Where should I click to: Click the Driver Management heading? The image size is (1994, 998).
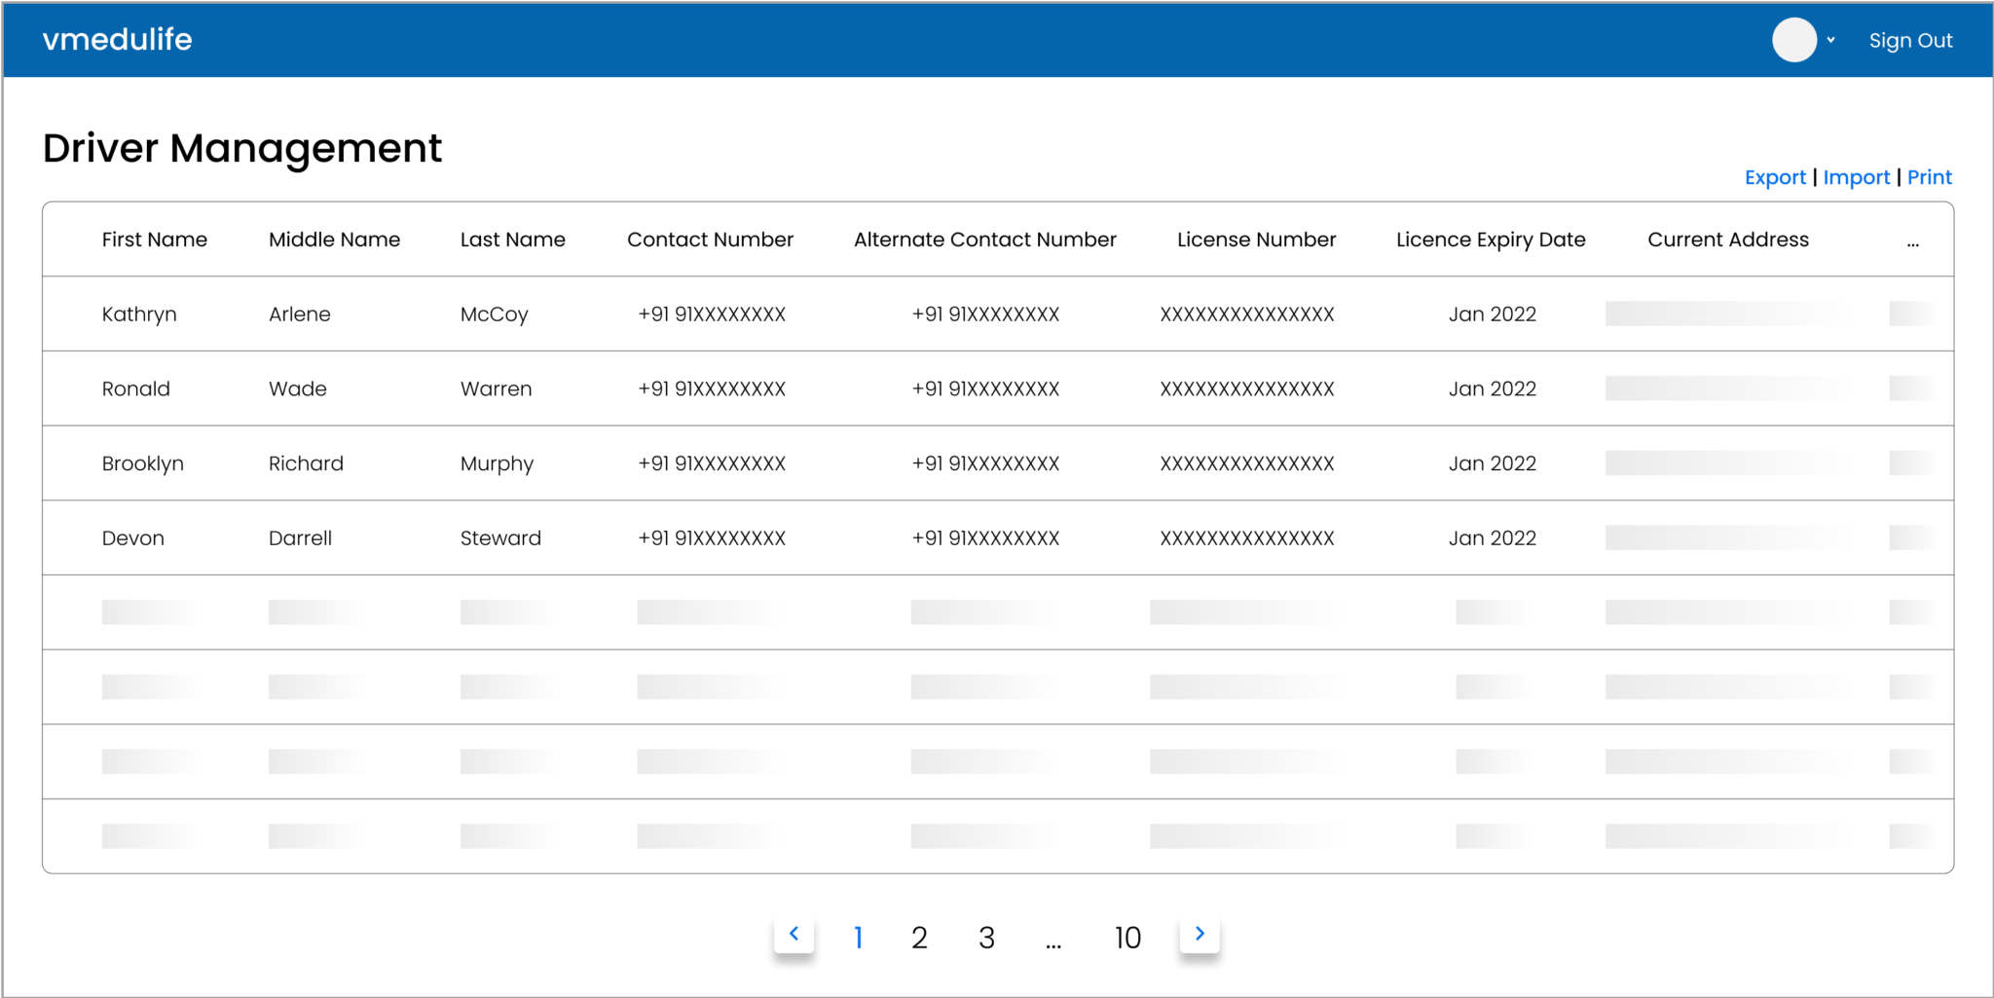[242, 149]
